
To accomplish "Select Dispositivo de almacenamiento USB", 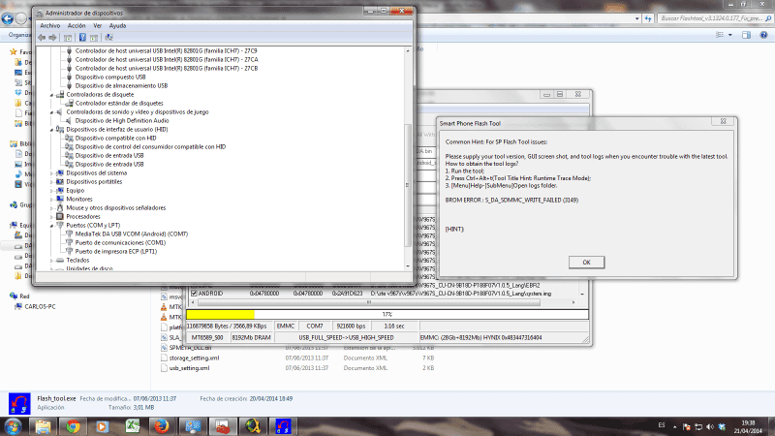I will (121, 85).
